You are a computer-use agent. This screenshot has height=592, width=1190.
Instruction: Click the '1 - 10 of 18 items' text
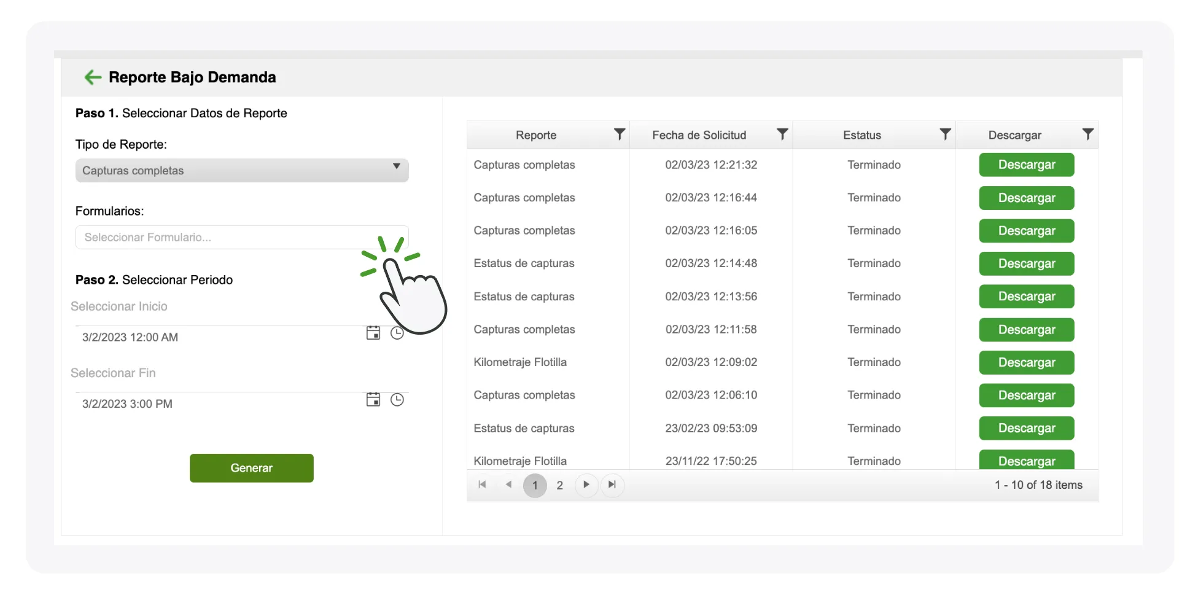[x=1038, y=485]
